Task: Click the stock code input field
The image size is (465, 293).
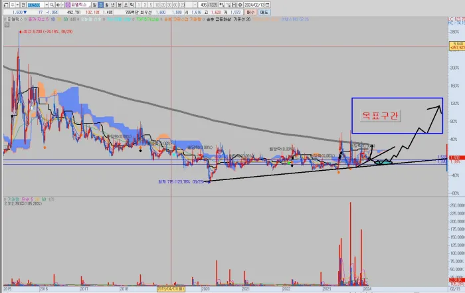Action: click(x=36, y=5)
